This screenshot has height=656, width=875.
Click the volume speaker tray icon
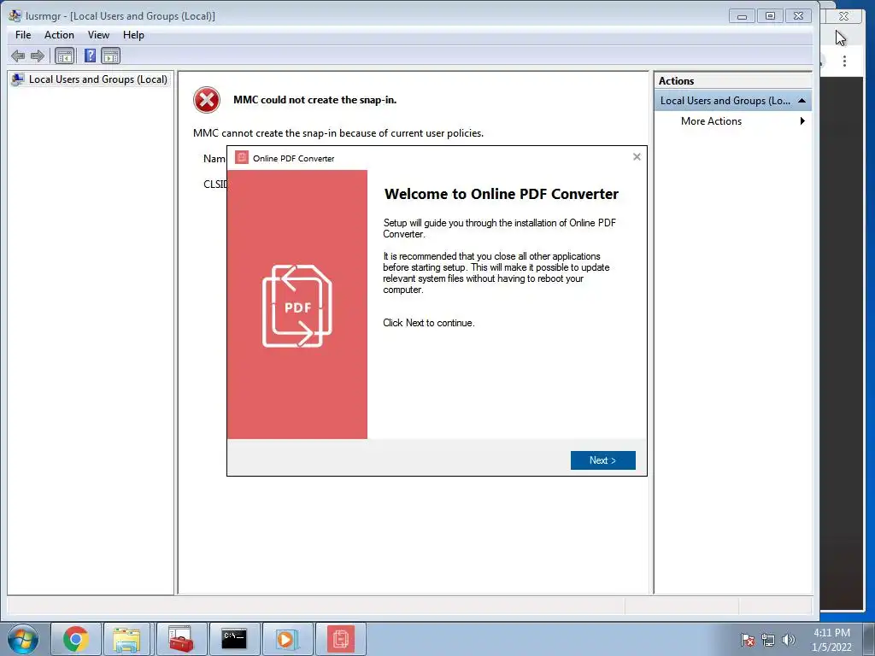(788, 640)
